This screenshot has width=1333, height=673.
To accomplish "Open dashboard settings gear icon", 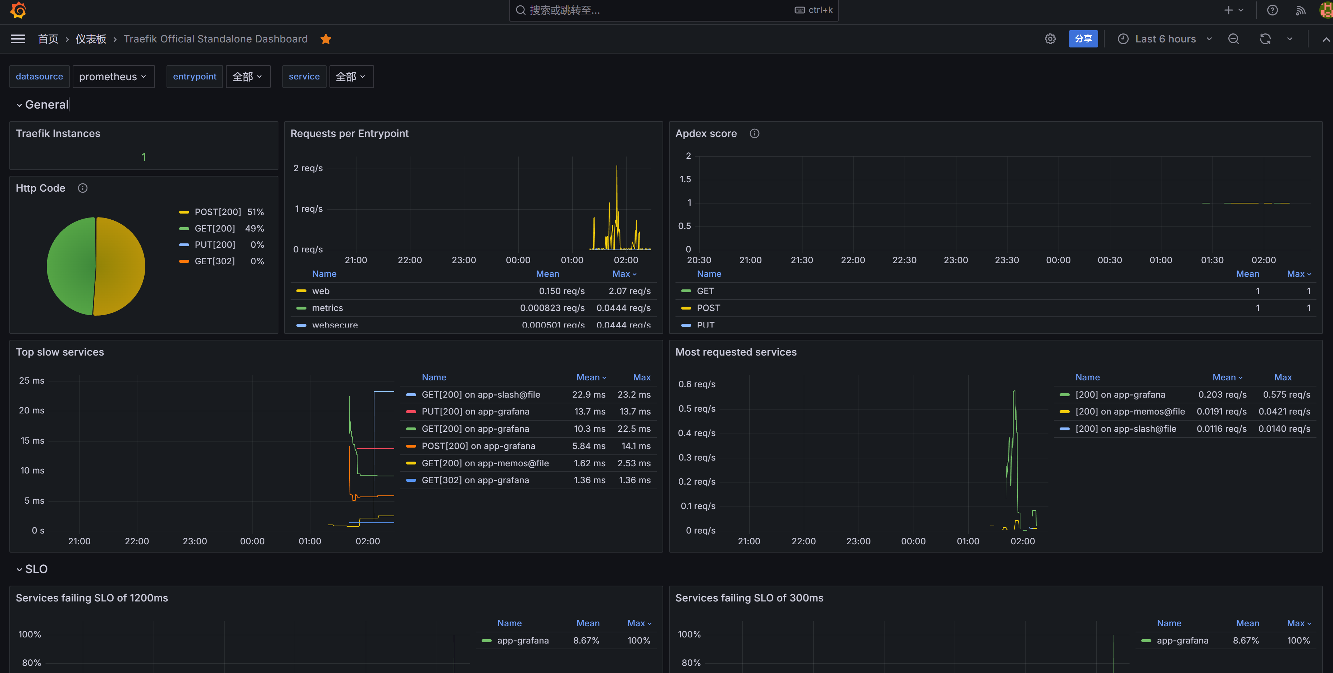I will 1050,39.
